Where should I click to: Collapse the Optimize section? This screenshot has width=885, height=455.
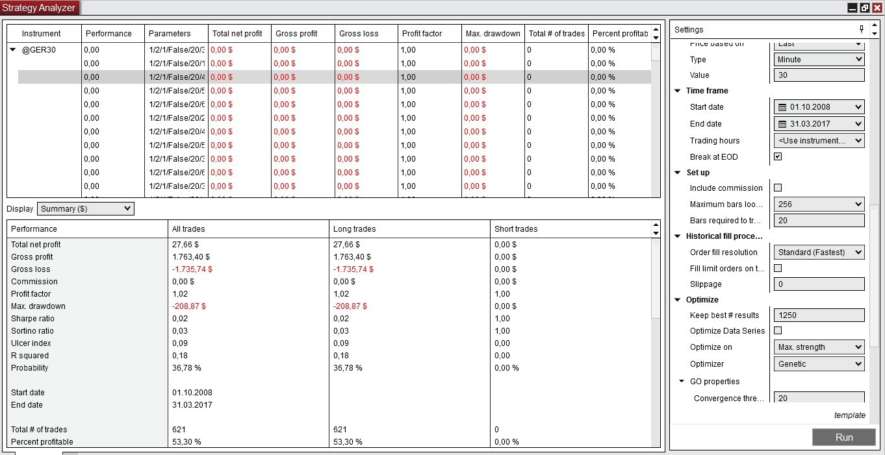(x=678, y=300)
